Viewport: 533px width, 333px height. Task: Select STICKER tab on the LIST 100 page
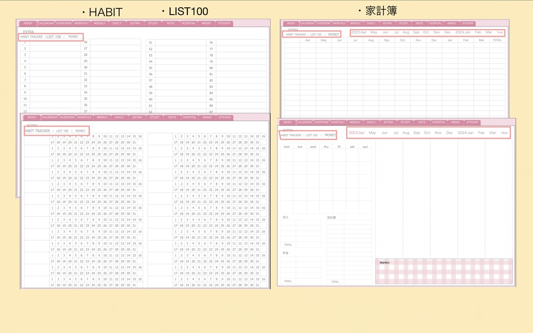(x=224, y=23)
